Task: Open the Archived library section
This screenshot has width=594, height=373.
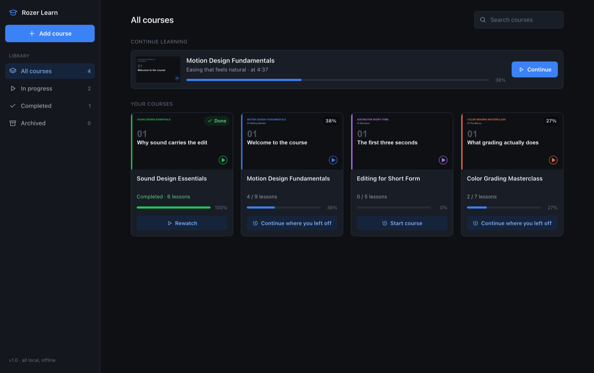Action: point(50,123)
